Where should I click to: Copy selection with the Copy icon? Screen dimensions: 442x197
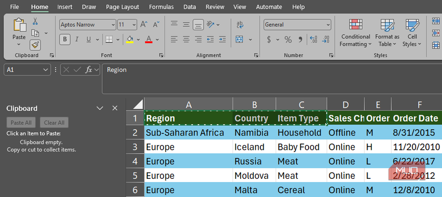click(35, 33)
